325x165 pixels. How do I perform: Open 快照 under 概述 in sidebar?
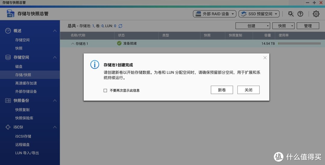19,48
